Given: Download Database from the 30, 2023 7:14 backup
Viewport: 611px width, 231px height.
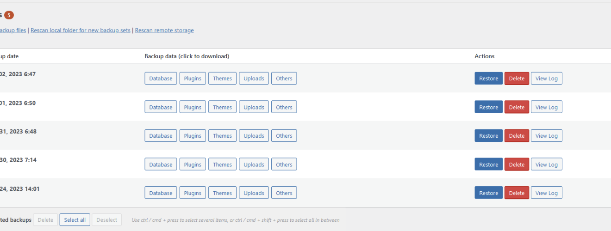Looking at the screenshot, I should pyautogui.click(x=161, y=164).
